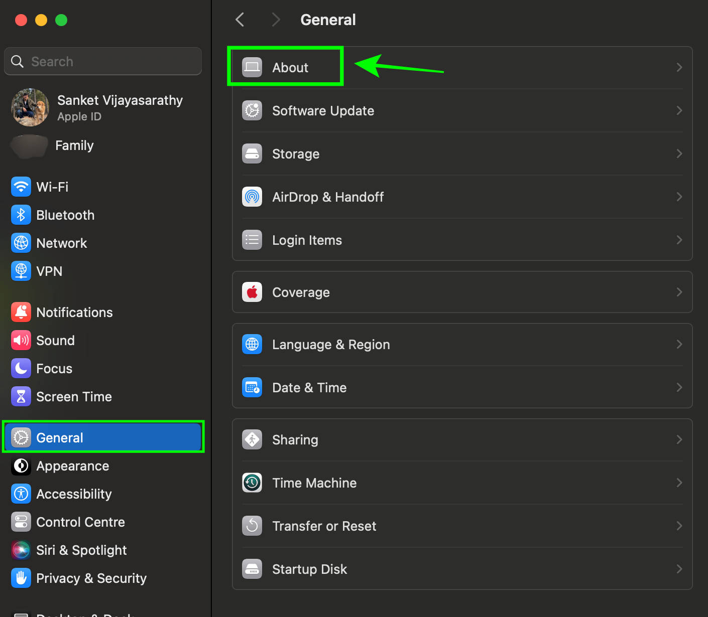
Task: Open Siri & Spotlight settings
Action: pos(81,550)
